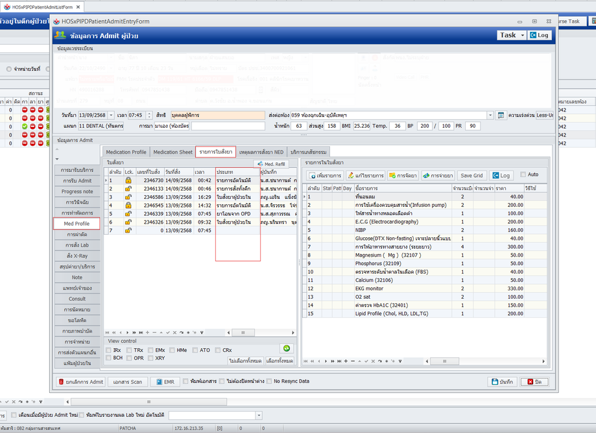Click the lock icon for order 2346545

tap(128, 205)
